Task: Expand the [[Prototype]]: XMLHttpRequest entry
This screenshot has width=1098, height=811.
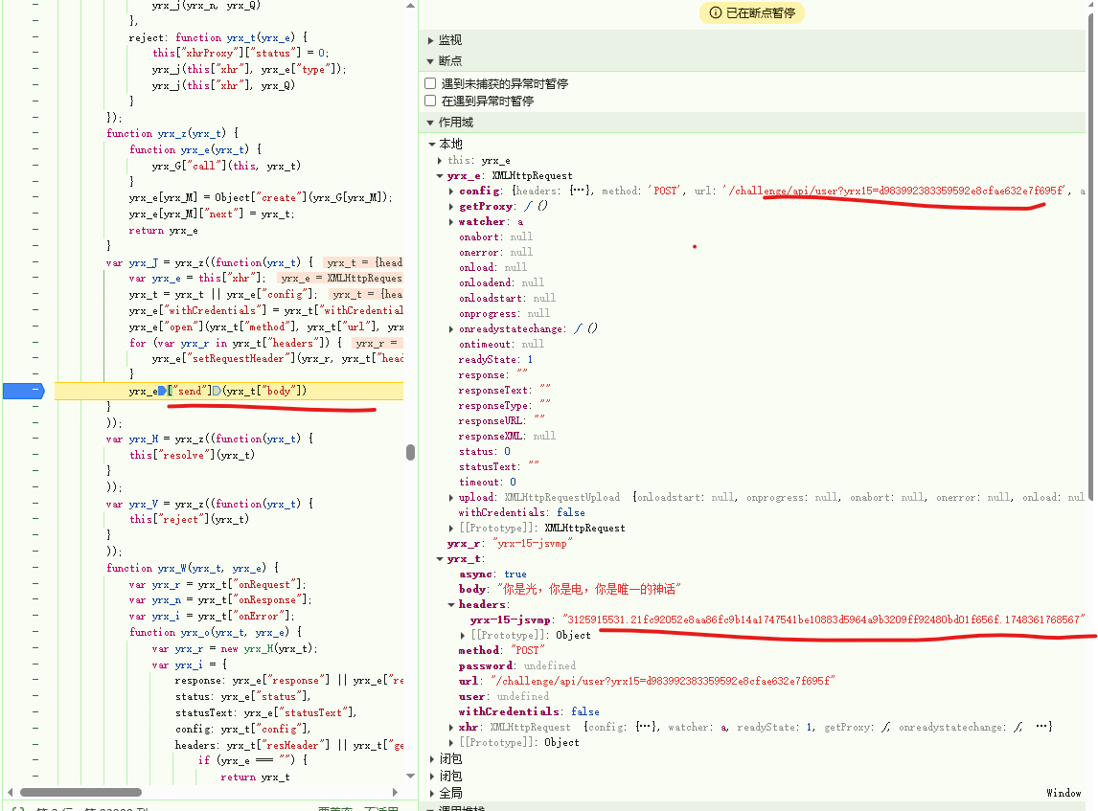Action: click(x=451, y=529)
